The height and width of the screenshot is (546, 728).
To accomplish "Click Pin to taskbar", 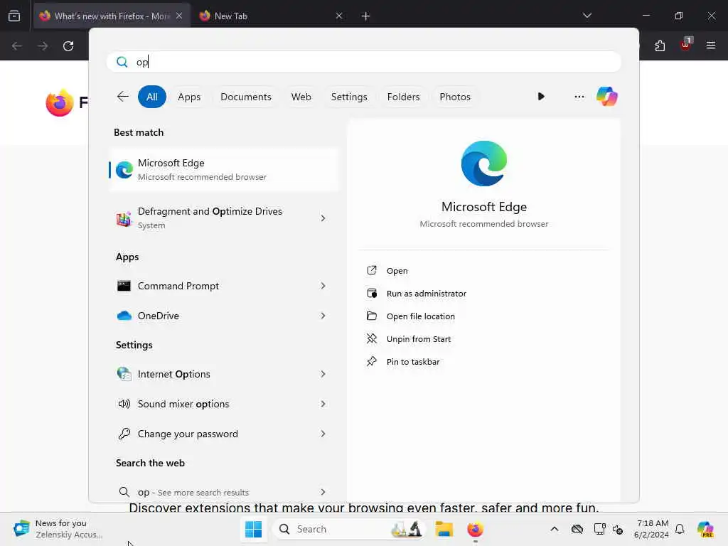I will click(x=413, y=362).
